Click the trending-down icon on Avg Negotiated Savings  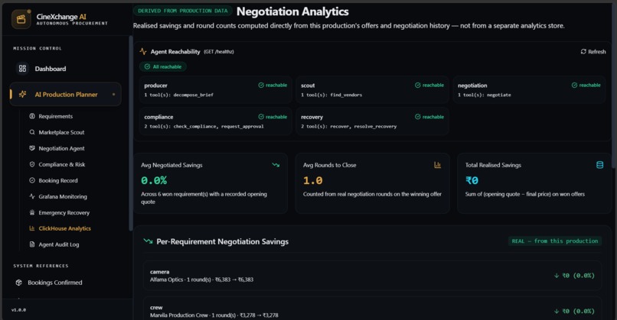(276, 165)
